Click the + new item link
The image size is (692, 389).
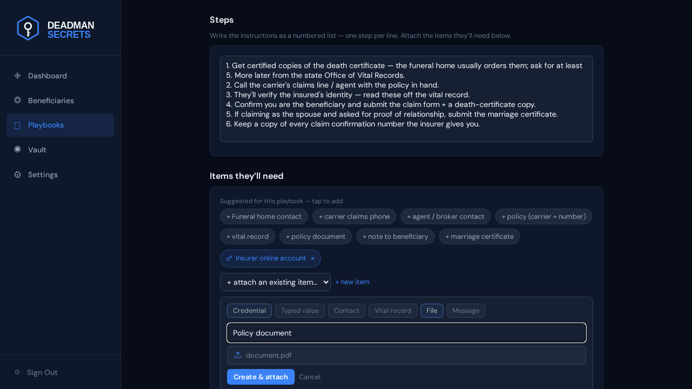point(352,282)
